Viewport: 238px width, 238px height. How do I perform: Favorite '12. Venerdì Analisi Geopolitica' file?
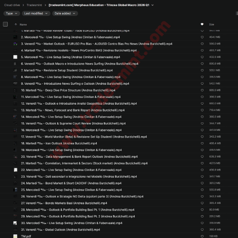coord(202,103)
